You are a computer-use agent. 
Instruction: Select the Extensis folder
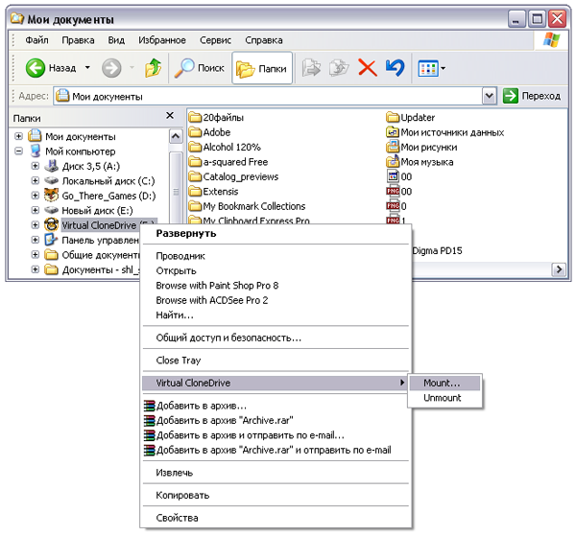tap(213, 192)
